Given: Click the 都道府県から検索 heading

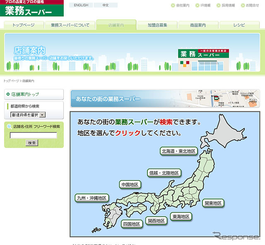Looking at the screenshot, I should (x=25, y=106).
